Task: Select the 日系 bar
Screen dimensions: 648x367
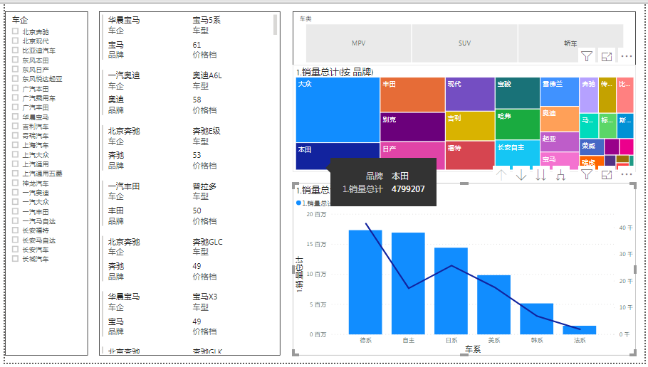Action: point(451,291)
